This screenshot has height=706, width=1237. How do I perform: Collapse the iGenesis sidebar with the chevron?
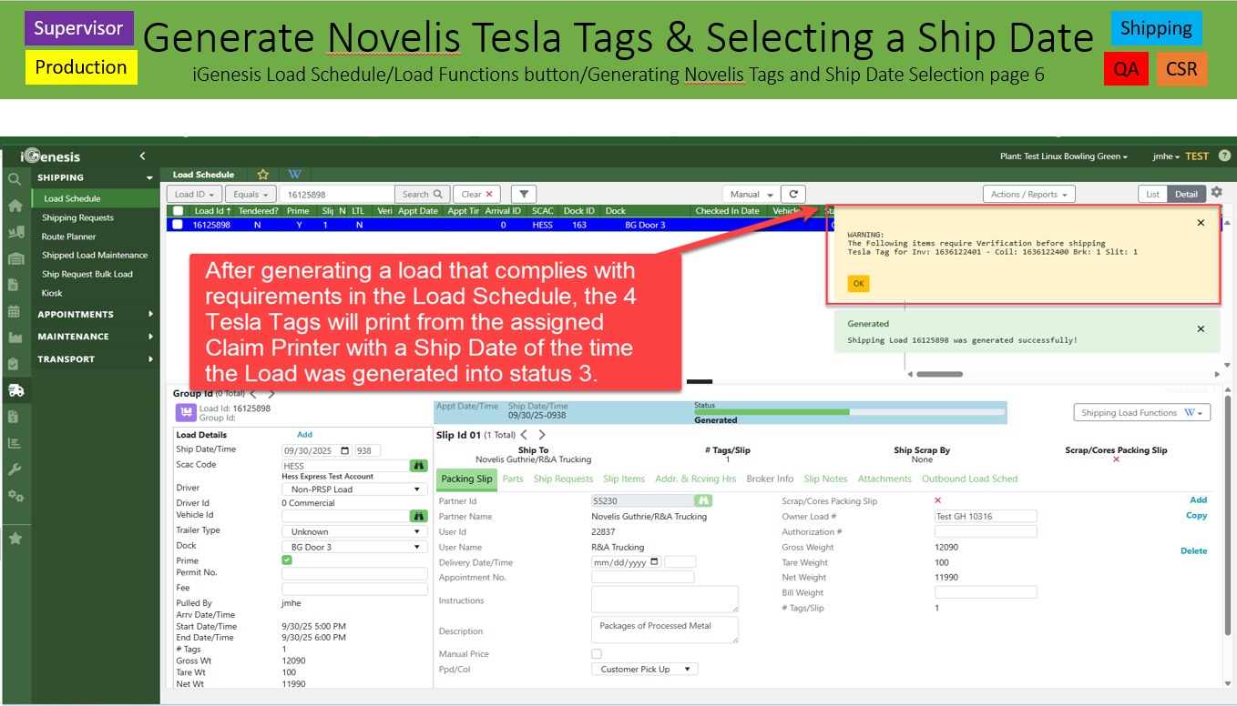[142, 156]
